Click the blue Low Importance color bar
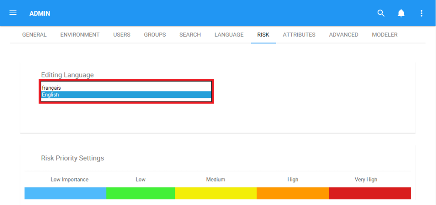The image size is (436, 205). 65,193
